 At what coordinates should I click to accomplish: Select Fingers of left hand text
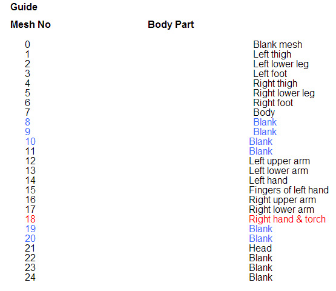coord(289,190)
